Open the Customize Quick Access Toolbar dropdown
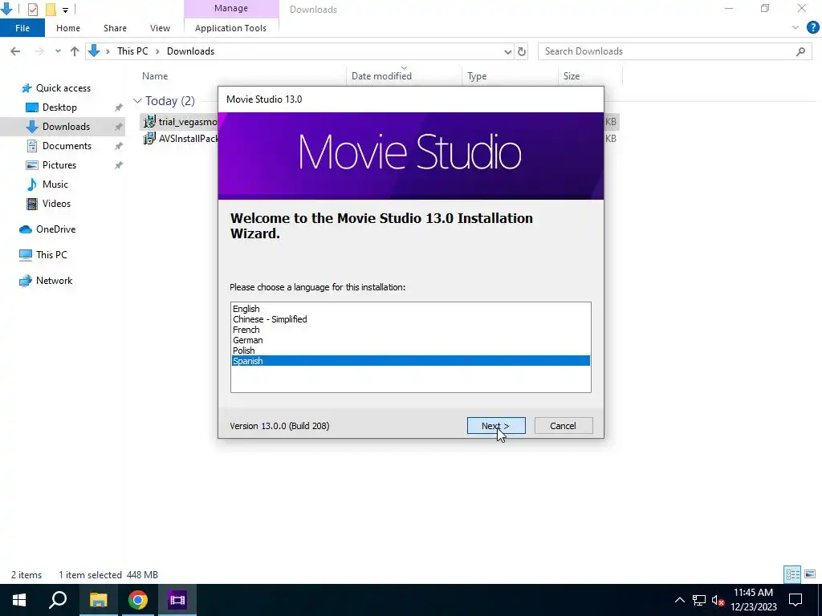Image resolution: width=822 pixels, height=616 pixels. 65,10
